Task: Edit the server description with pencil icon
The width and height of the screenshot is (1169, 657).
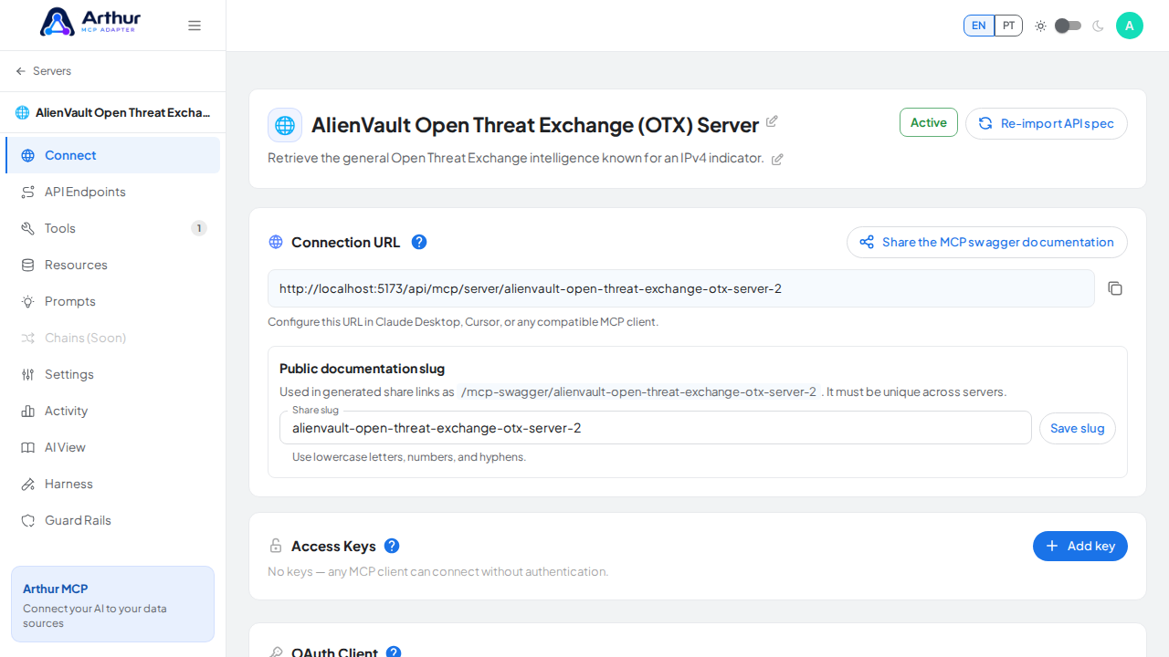Action: tap(777, 160)
